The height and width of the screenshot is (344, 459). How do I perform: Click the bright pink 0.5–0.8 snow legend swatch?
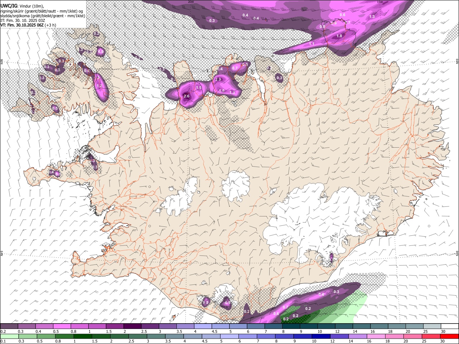tap(62, 326)
